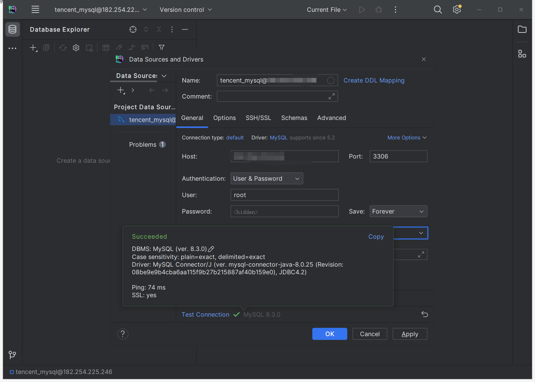Switch to the General tab

tap(192, 118)
